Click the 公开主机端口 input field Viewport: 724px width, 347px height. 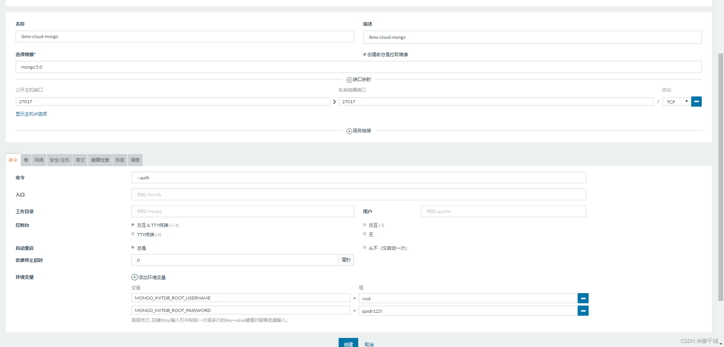point(173,102)
